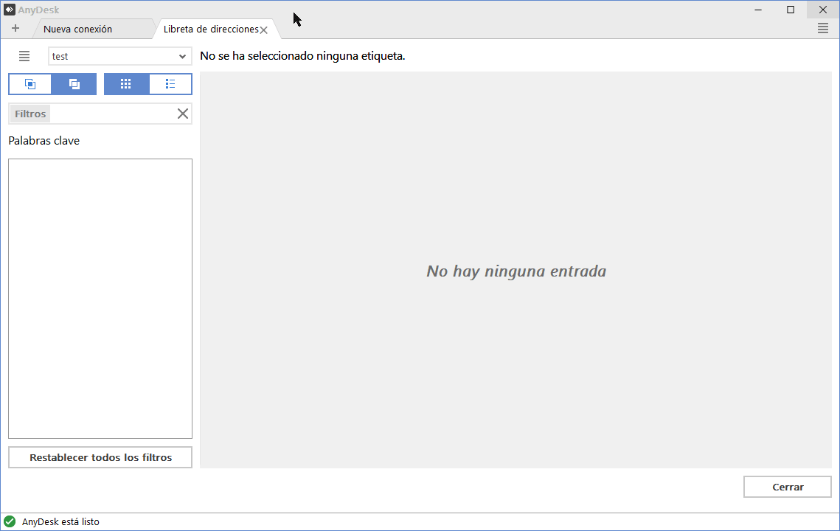Click the 'No hay ninguna entrada' message
Viewport: 840px width, 531px height.
tap(516, 271)
